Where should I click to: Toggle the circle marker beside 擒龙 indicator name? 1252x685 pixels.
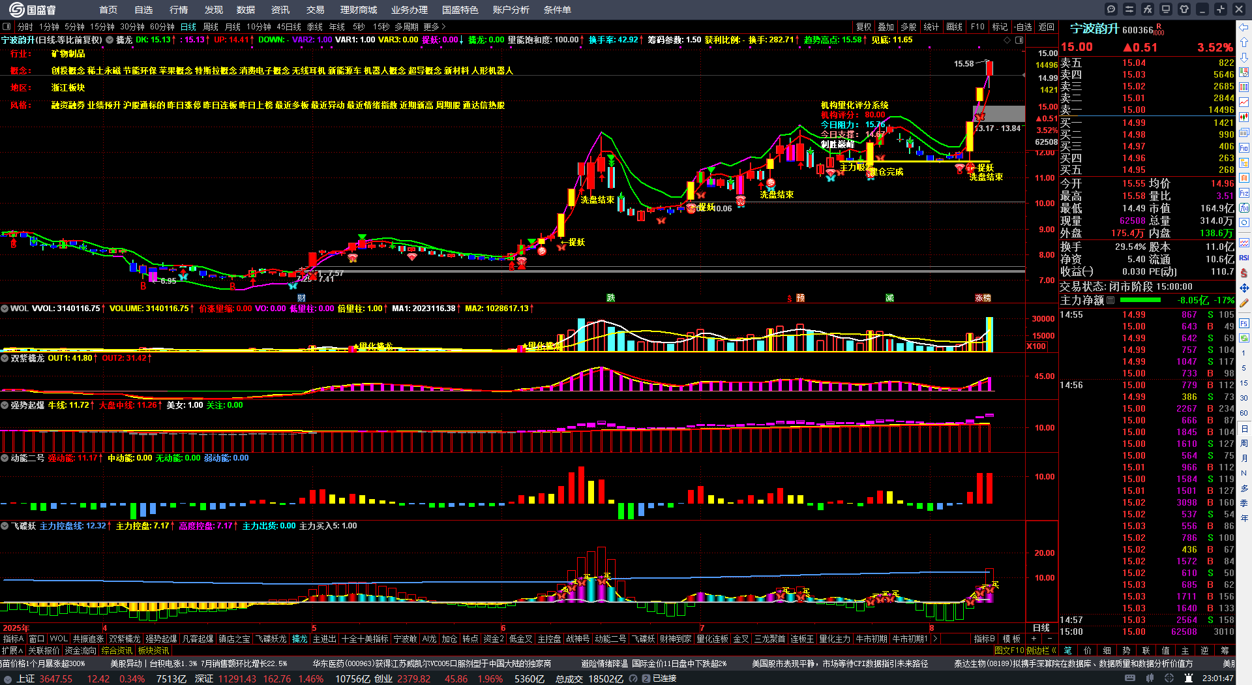[110, 40]
